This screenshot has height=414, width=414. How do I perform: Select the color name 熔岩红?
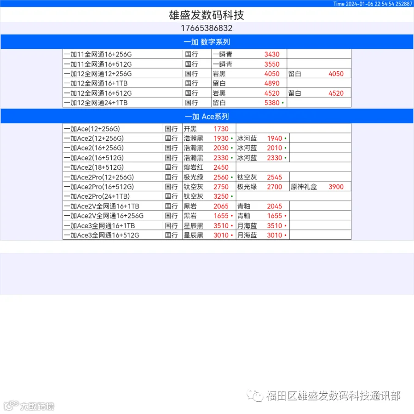coord(194,167)
